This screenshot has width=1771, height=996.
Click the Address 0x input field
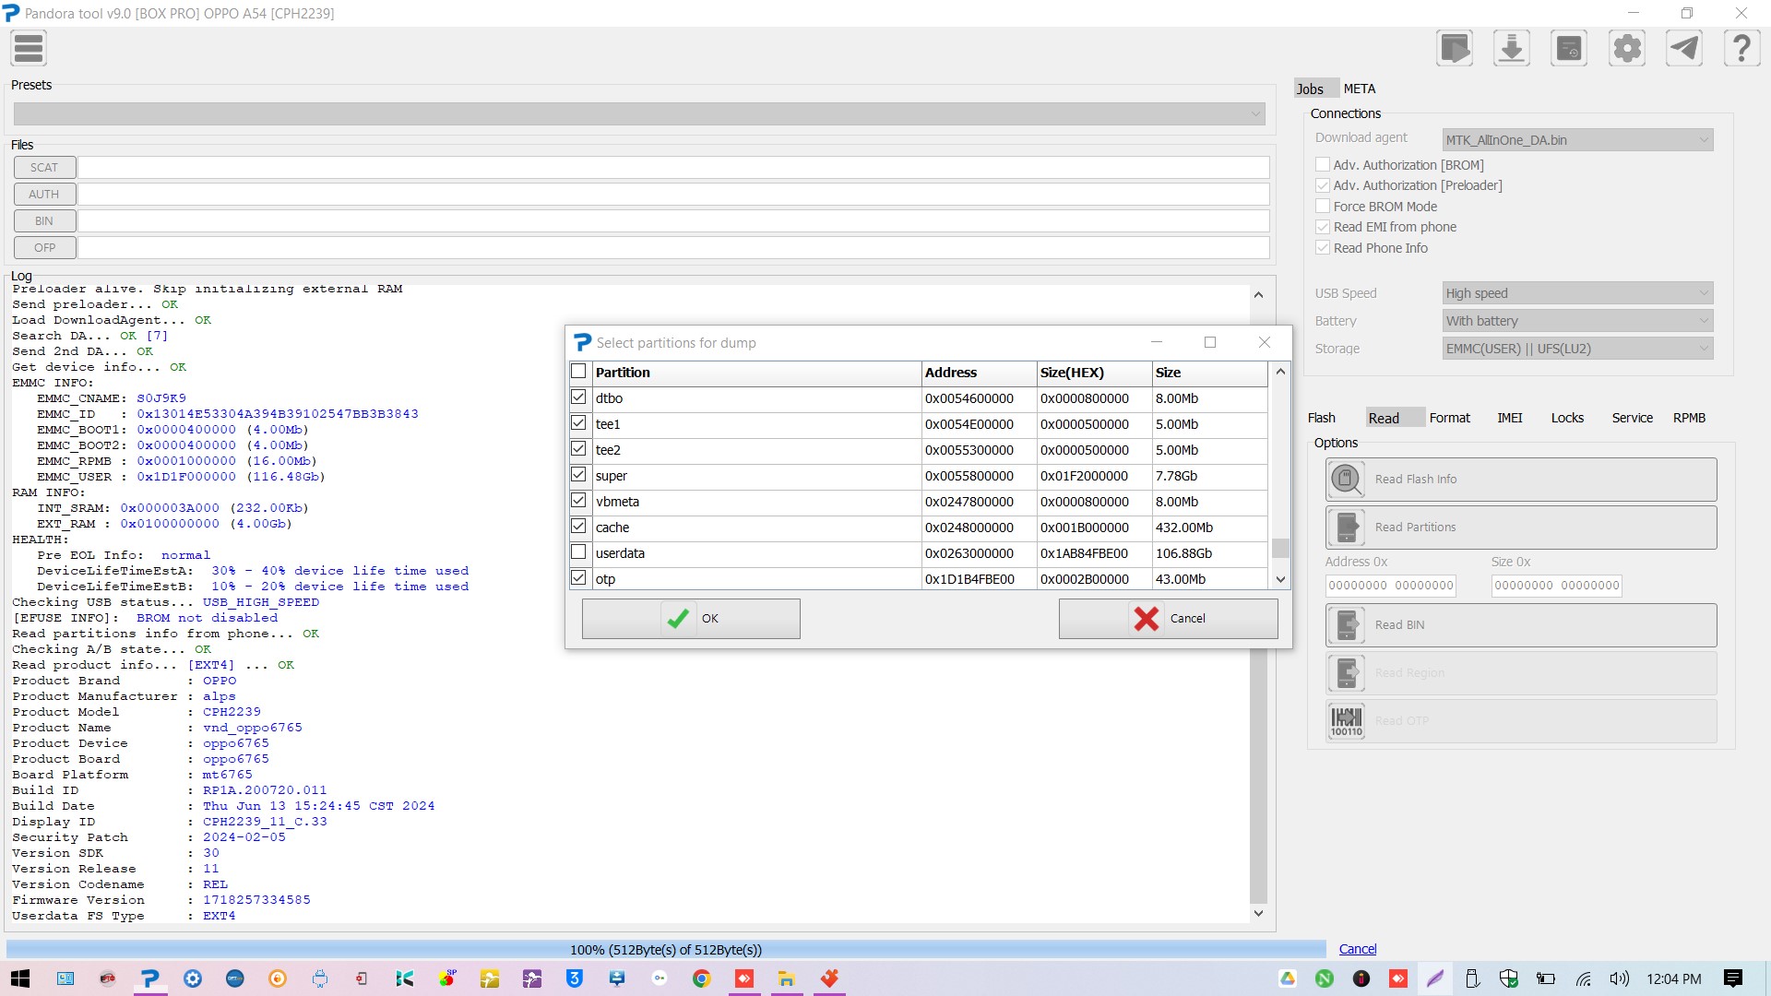[x=1390, y=586]
